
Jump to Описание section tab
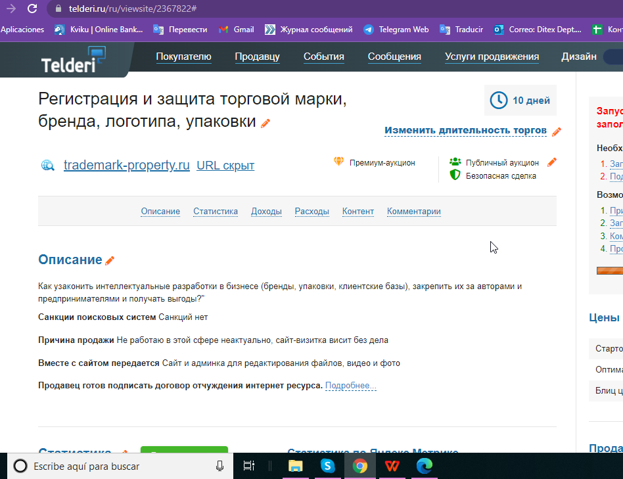(x=160, y=212)
